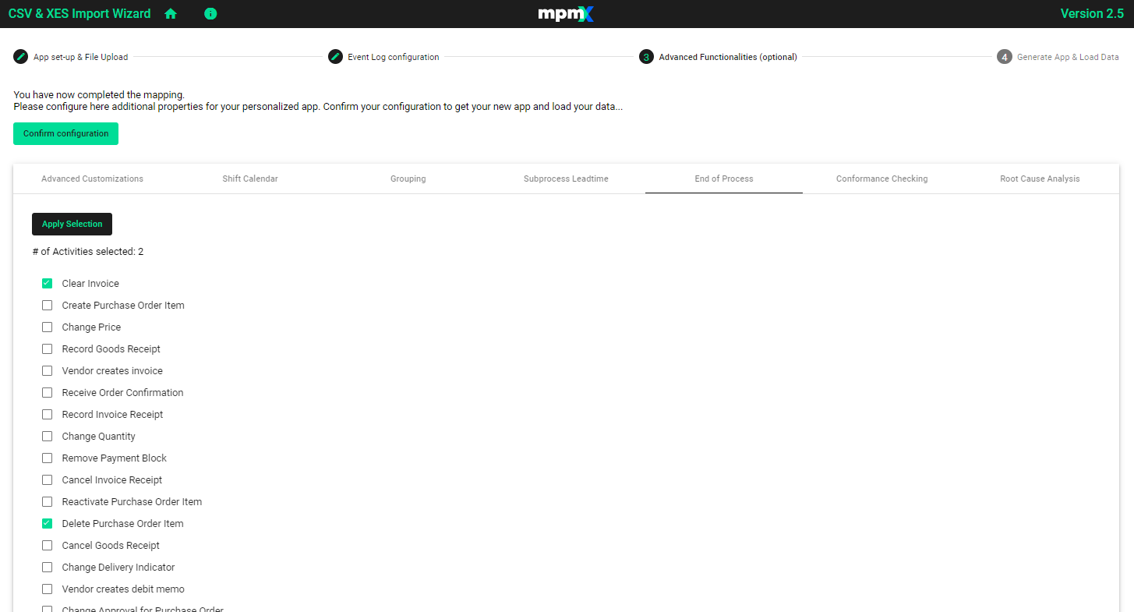Check Vendor creates debit memo checkbox
Viewport: 1134px width, 612px height.
47,589
